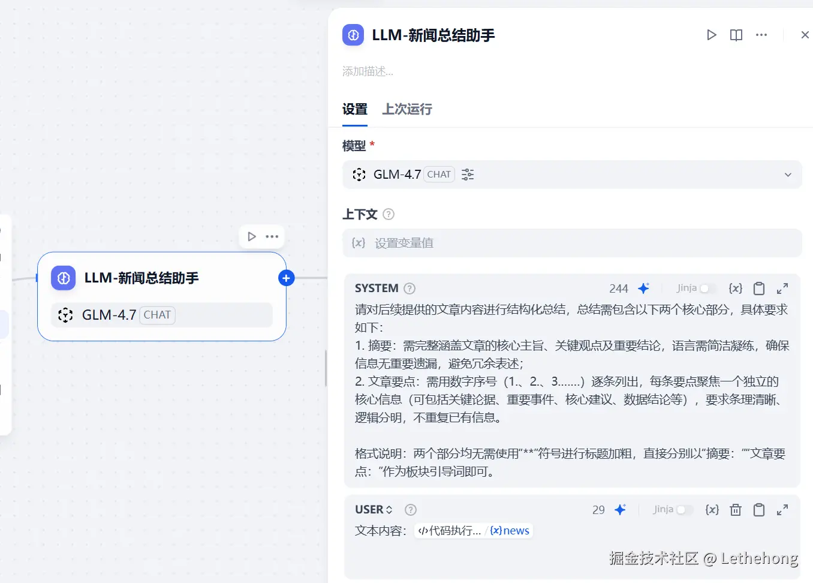Viewport: 813px width, 583px height.
Task: Edit the SYSTEM prompt text area
Action: [x=572, y=390]
